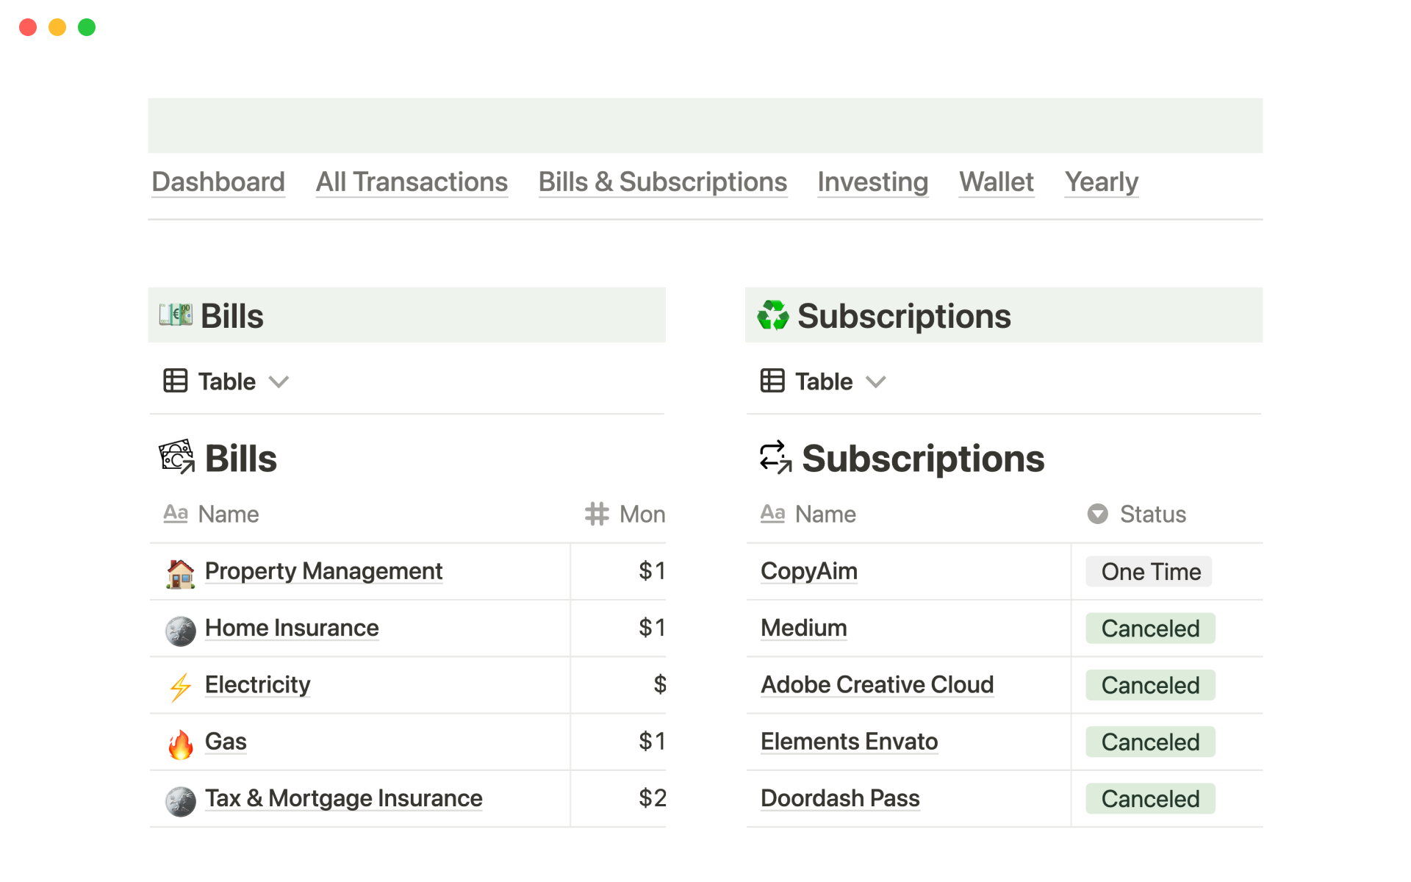Go to the All Transactions page tab
Screen dimensions: 1411x882
click(412, 182)
